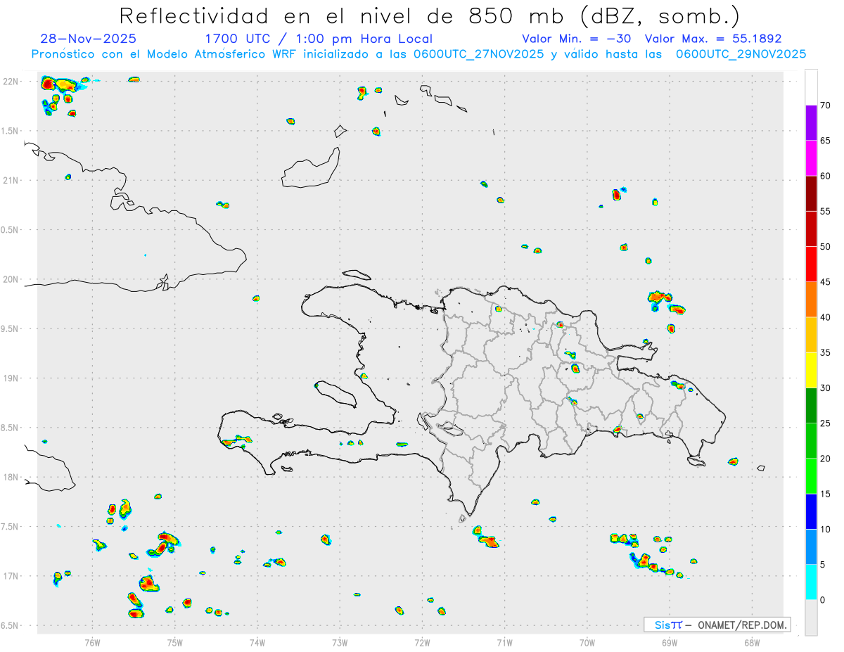Click the colorbar tick label '35'
This screenshot has height=652, width=844.
point(826,352)
